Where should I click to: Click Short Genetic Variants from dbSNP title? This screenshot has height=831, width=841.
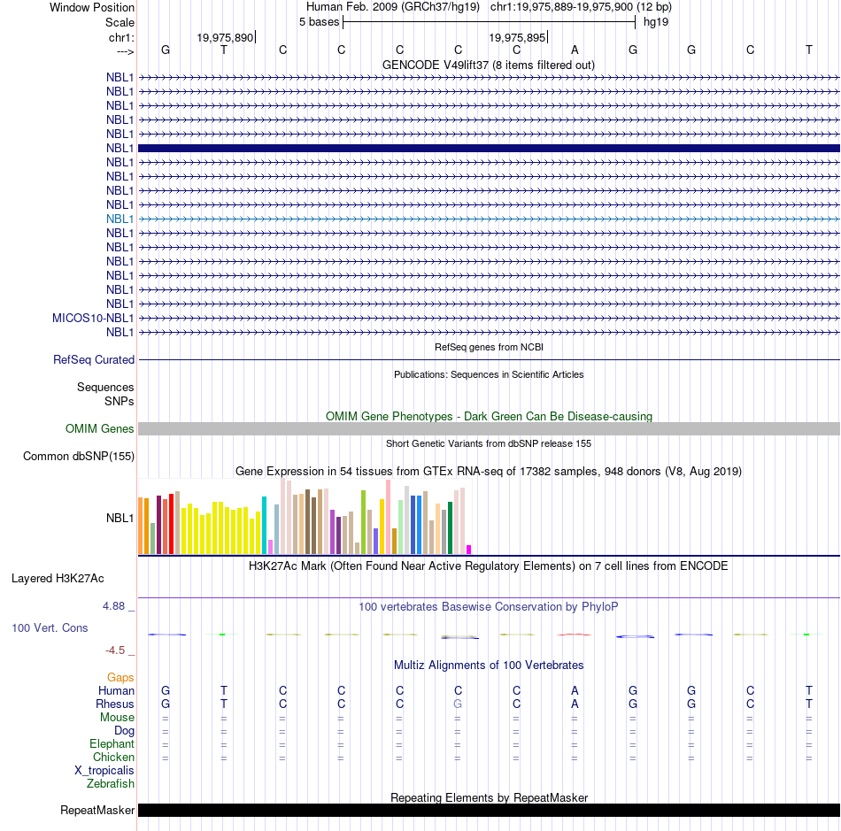coord(489,443)
